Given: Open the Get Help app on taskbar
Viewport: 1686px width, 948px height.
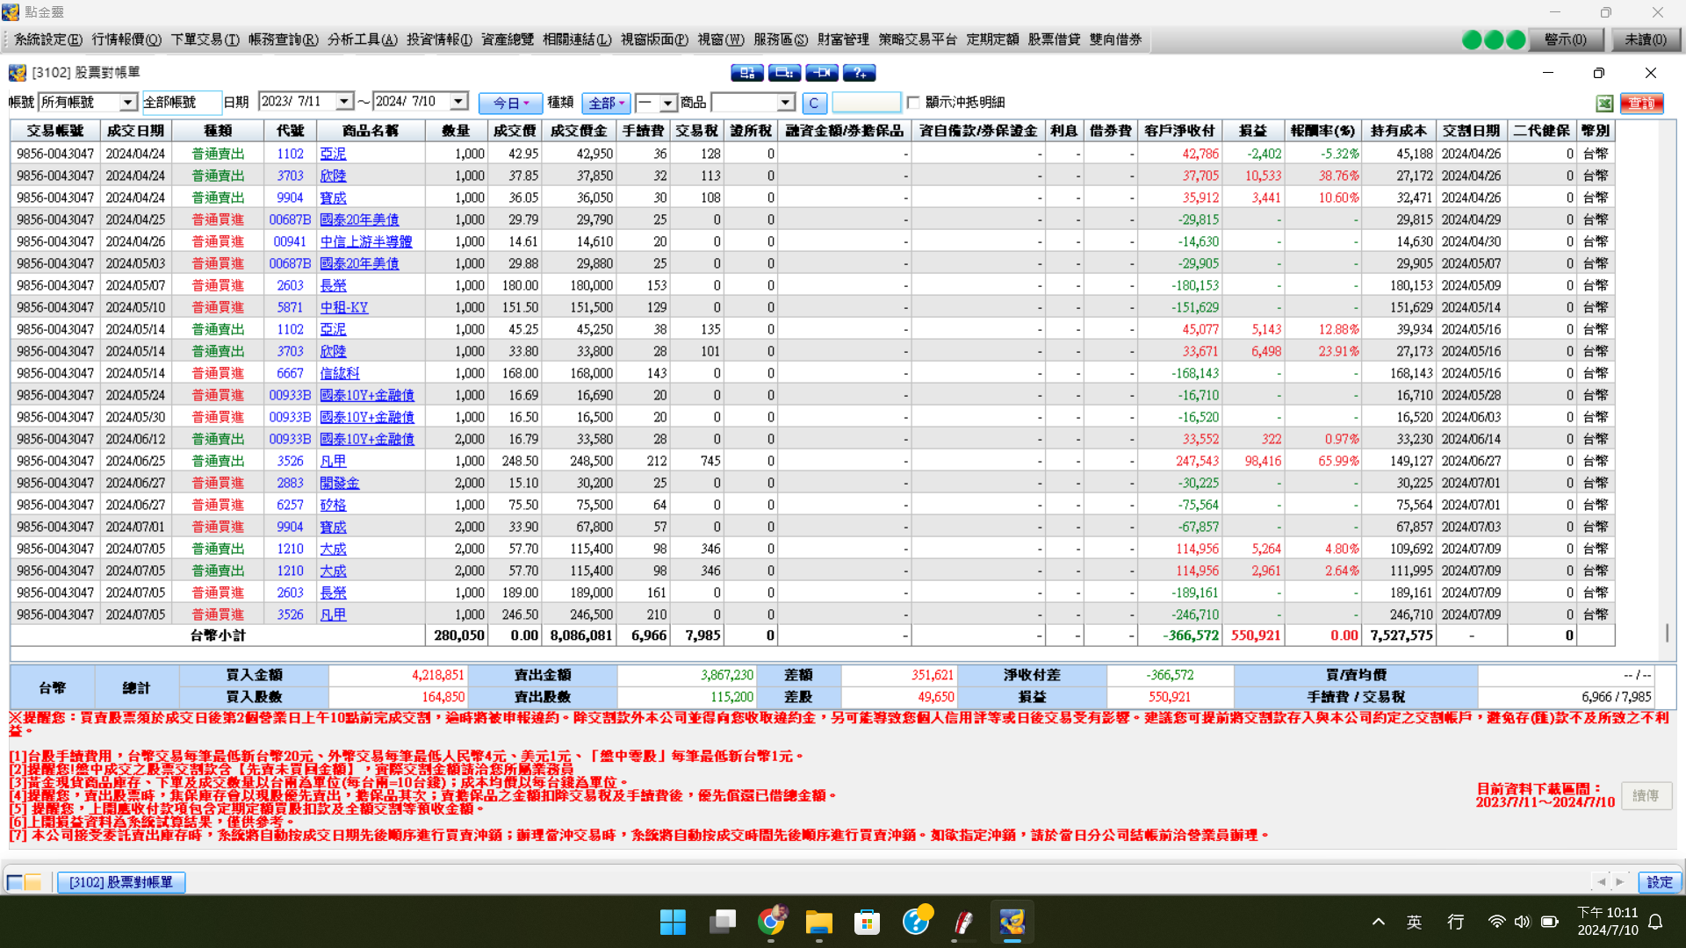Looking at the screenshot, I should 916,923.
